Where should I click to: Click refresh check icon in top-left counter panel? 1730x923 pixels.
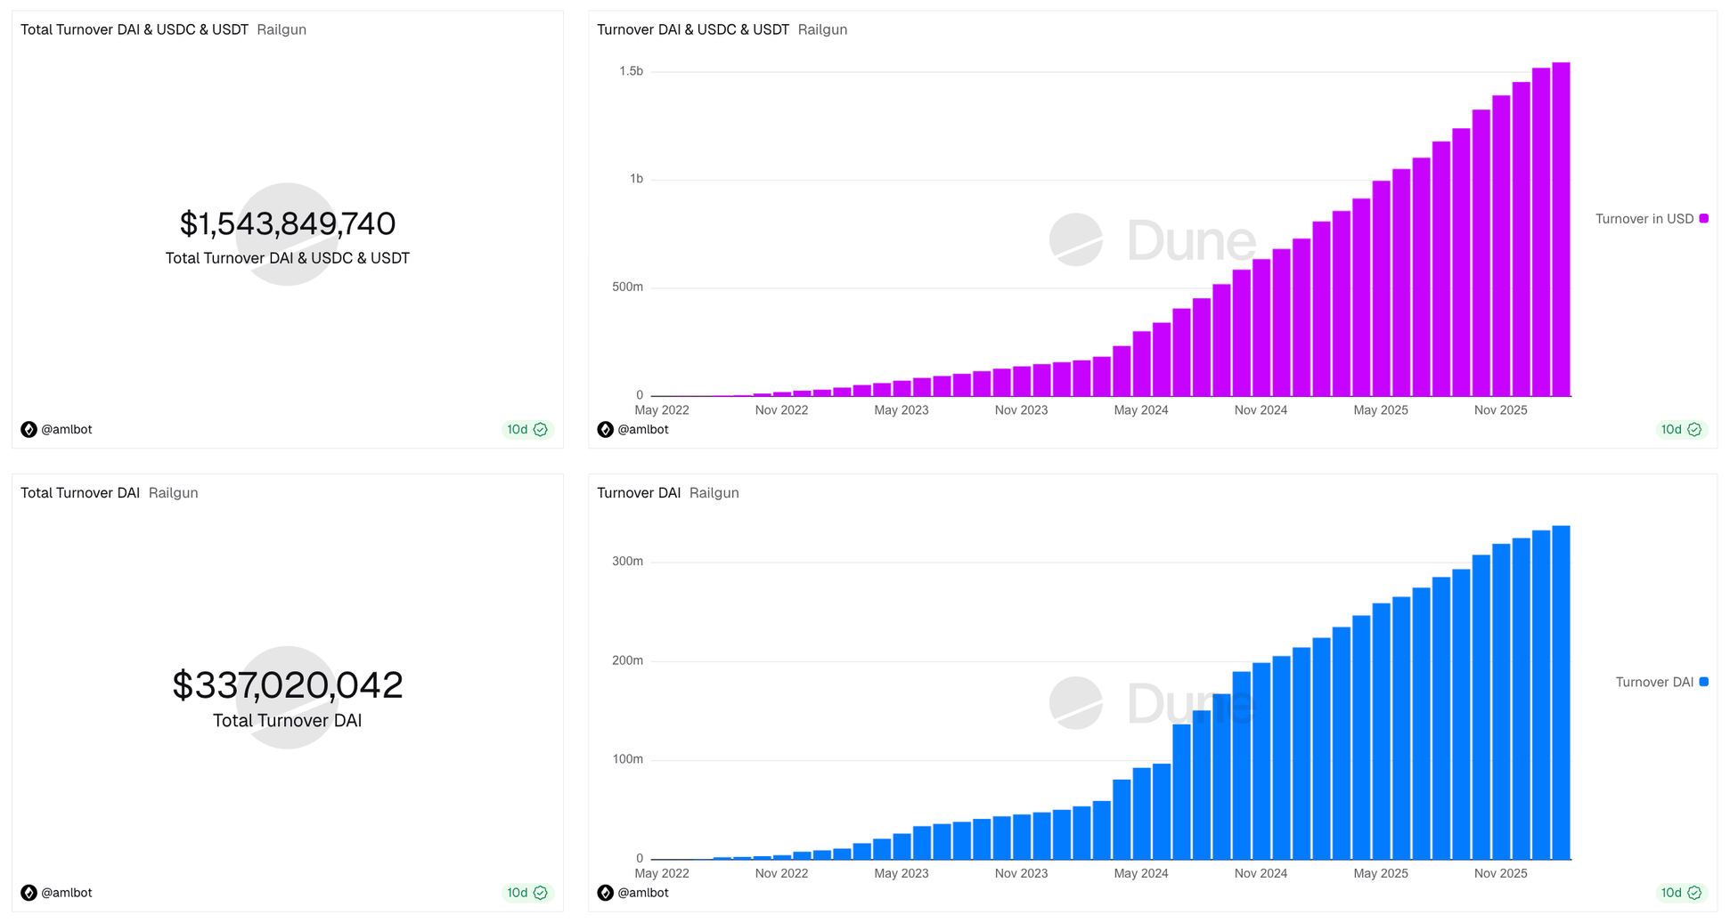coord(541,430)
